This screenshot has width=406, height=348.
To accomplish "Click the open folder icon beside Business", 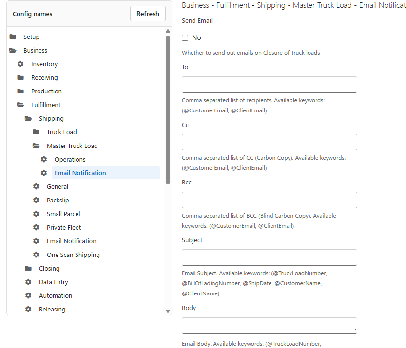I will (x=13, y=50).
